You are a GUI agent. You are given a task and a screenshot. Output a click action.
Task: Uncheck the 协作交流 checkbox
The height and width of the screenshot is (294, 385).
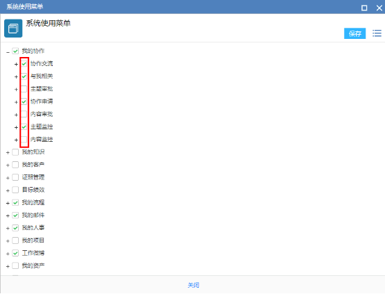24,64
